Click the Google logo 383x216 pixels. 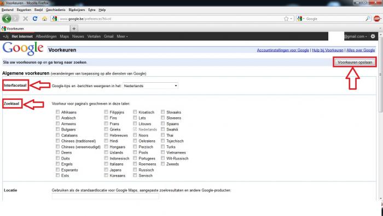pyautogui.click(x=23, y=48)
